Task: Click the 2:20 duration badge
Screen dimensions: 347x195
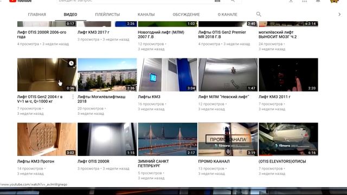Action: [312, 88]
